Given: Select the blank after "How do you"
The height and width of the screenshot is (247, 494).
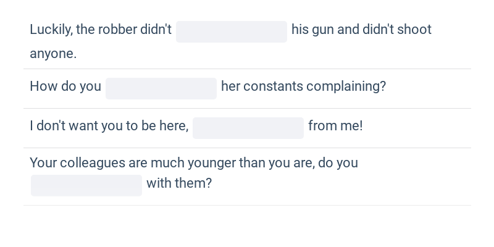Looking at the screenshot, I should tap(161, 88).
